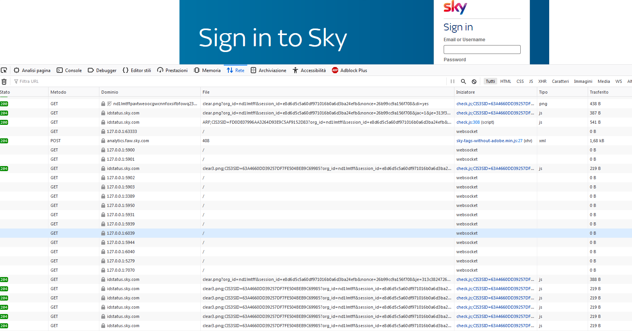This screenshot has width=632, height=331.
Task: Select request to 127.0.0.1:7070
Action: (316, 270)
